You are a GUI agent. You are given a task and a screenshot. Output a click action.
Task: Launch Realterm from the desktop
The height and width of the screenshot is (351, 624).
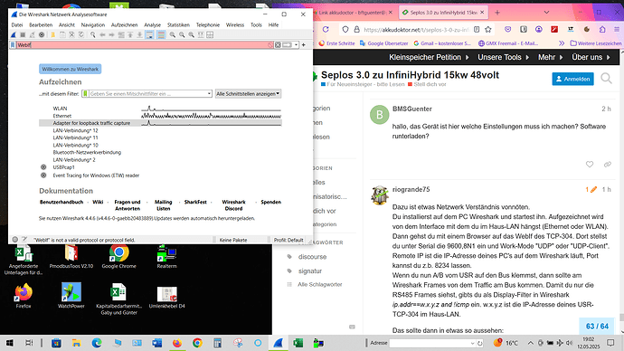166,256
